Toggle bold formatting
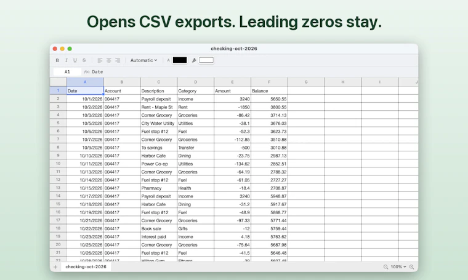 tap(57, 60)
